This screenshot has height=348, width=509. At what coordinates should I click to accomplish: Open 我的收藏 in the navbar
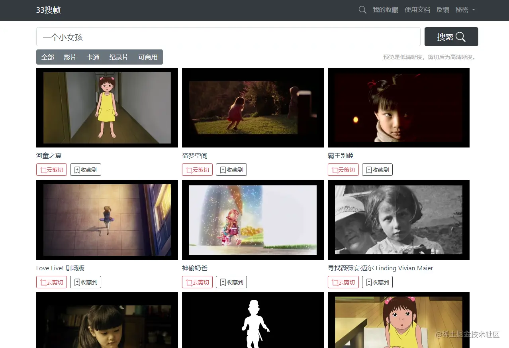[x=386, y=10]
